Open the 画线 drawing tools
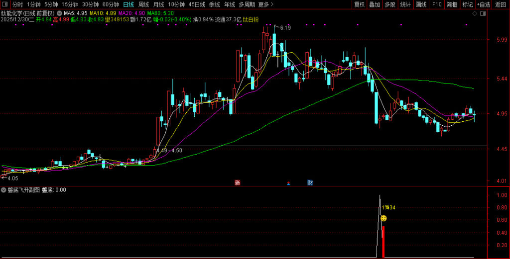Image resolution: width=510 pixels, height=259 pixels. 421,4
